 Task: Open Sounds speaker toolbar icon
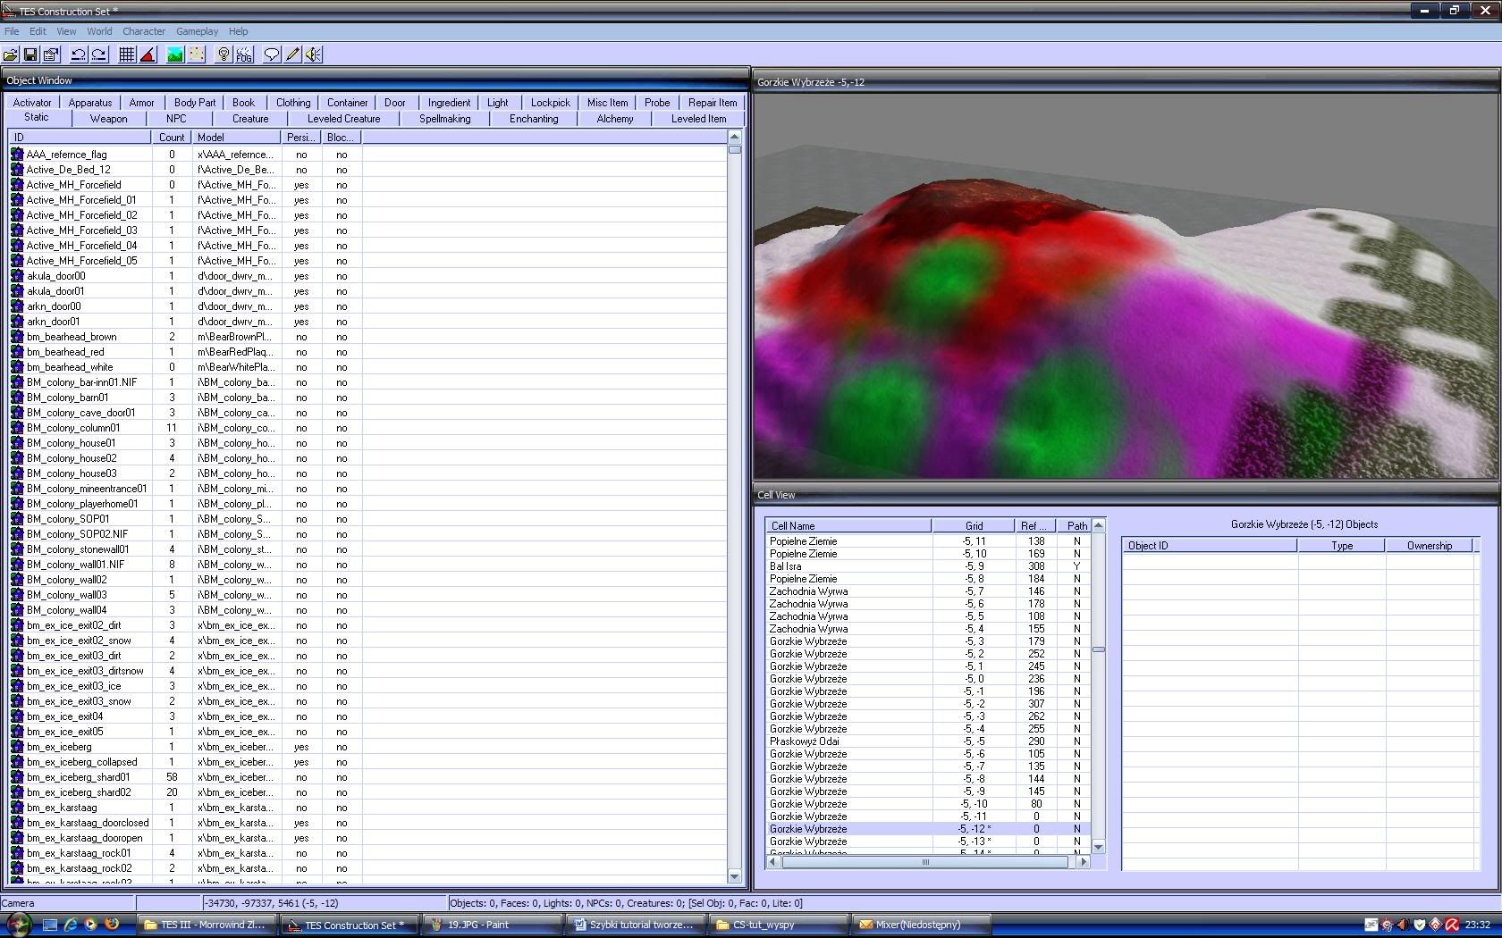(x=313, y=54)
